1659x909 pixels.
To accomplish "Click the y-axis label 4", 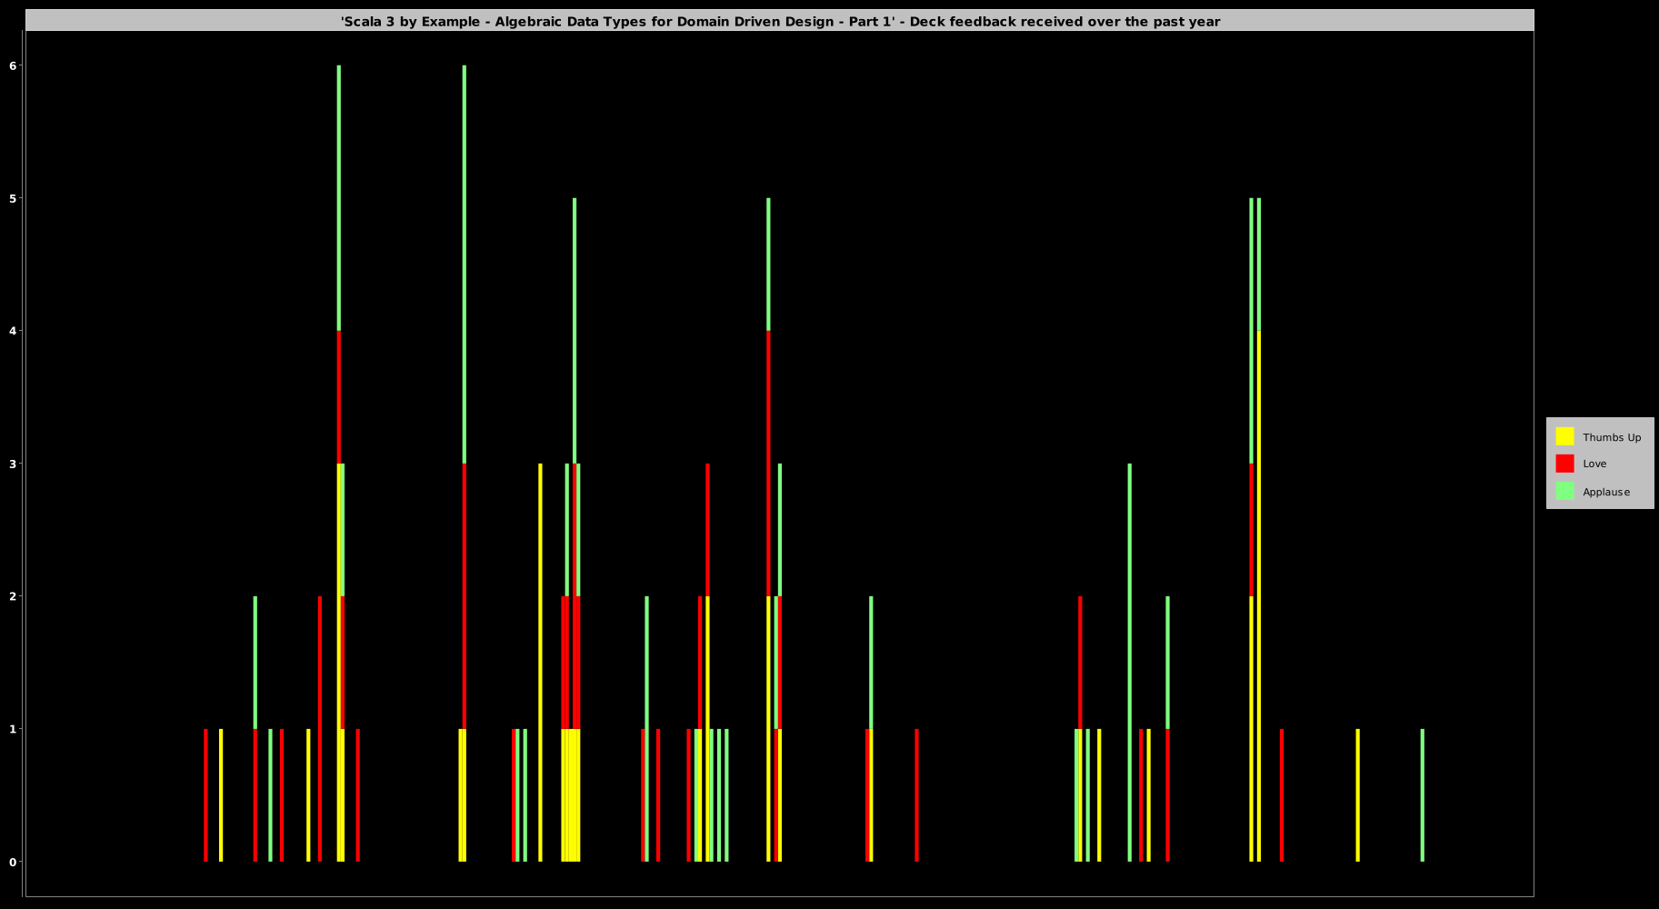I will (14, 331).
